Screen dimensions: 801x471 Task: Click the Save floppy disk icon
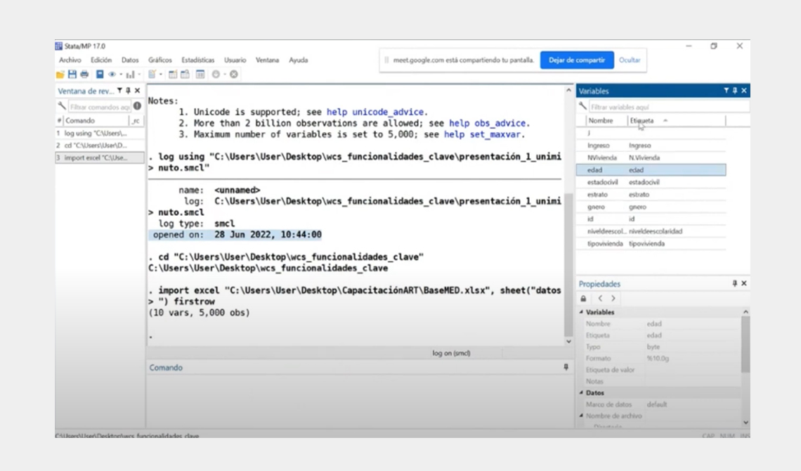tap(72, 75)
